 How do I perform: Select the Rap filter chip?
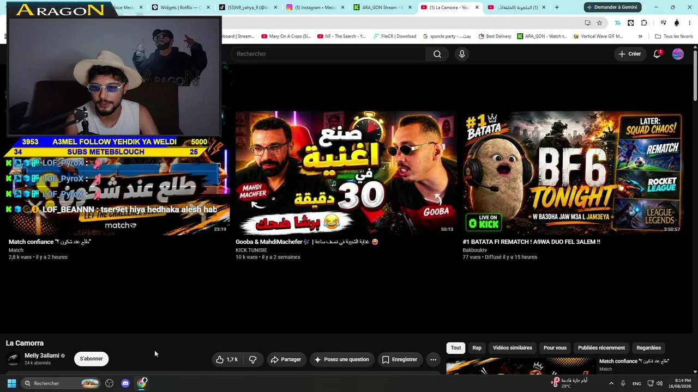(477, 348)
